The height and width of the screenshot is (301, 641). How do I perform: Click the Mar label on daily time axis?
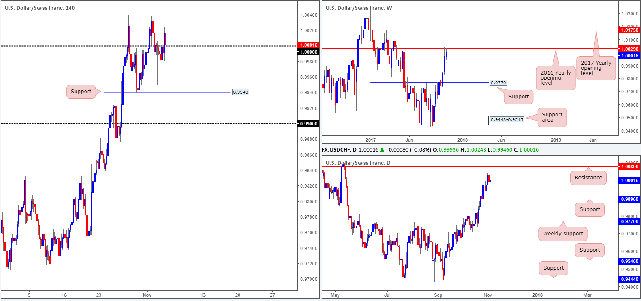(x=587, y=295)
